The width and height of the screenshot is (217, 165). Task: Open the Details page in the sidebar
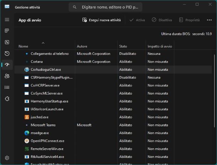pos(7,87)
